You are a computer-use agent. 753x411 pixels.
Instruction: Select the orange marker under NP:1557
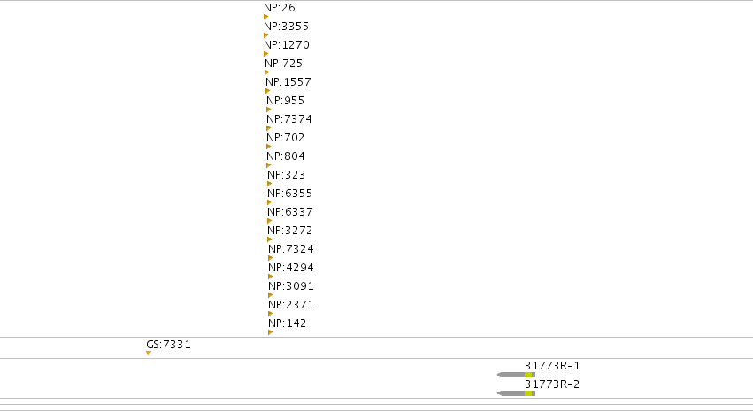[x=268, y=91]
